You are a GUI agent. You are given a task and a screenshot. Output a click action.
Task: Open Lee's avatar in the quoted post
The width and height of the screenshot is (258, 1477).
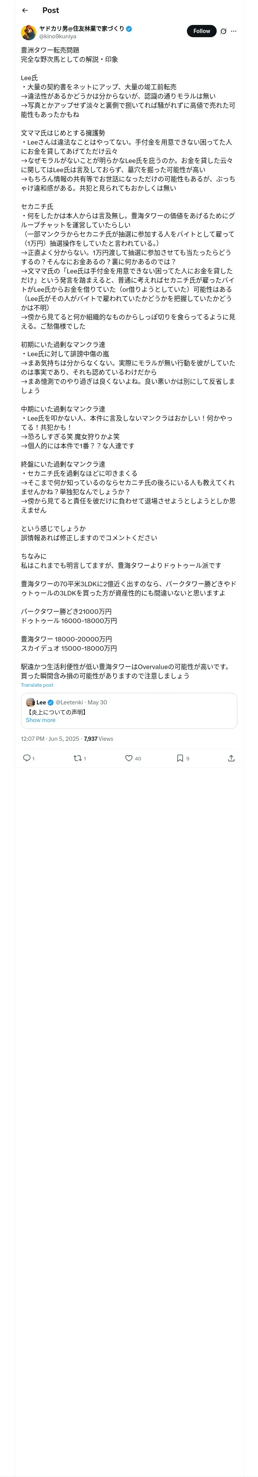pos(30,702)
